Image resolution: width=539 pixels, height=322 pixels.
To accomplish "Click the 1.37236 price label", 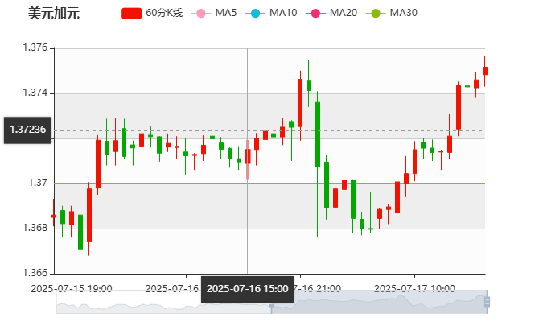I will click(x=28, y=130).
